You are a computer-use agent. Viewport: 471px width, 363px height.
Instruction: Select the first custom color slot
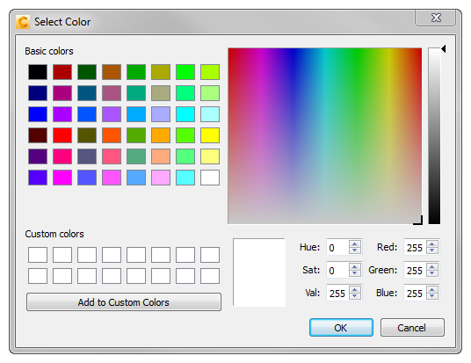click(38, 255)
